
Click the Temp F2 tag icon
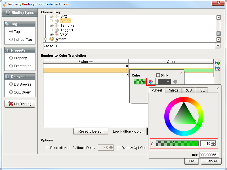(x=57, y=25)
